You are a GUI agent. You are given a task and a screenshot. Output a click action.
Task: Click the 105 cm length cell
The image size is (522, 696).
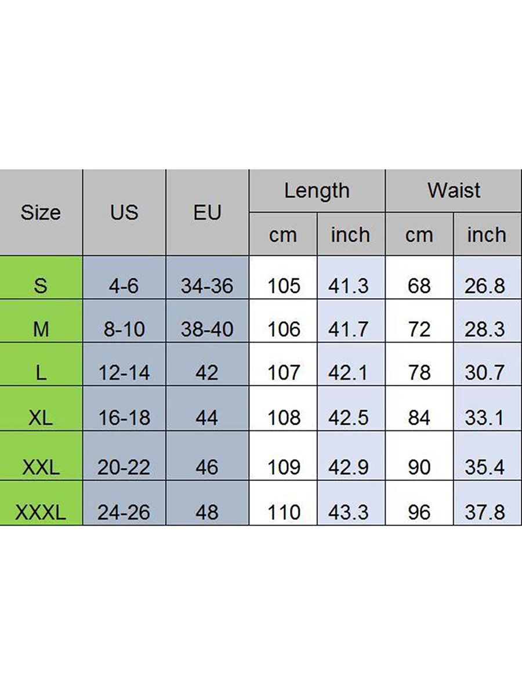pos(284,285)
